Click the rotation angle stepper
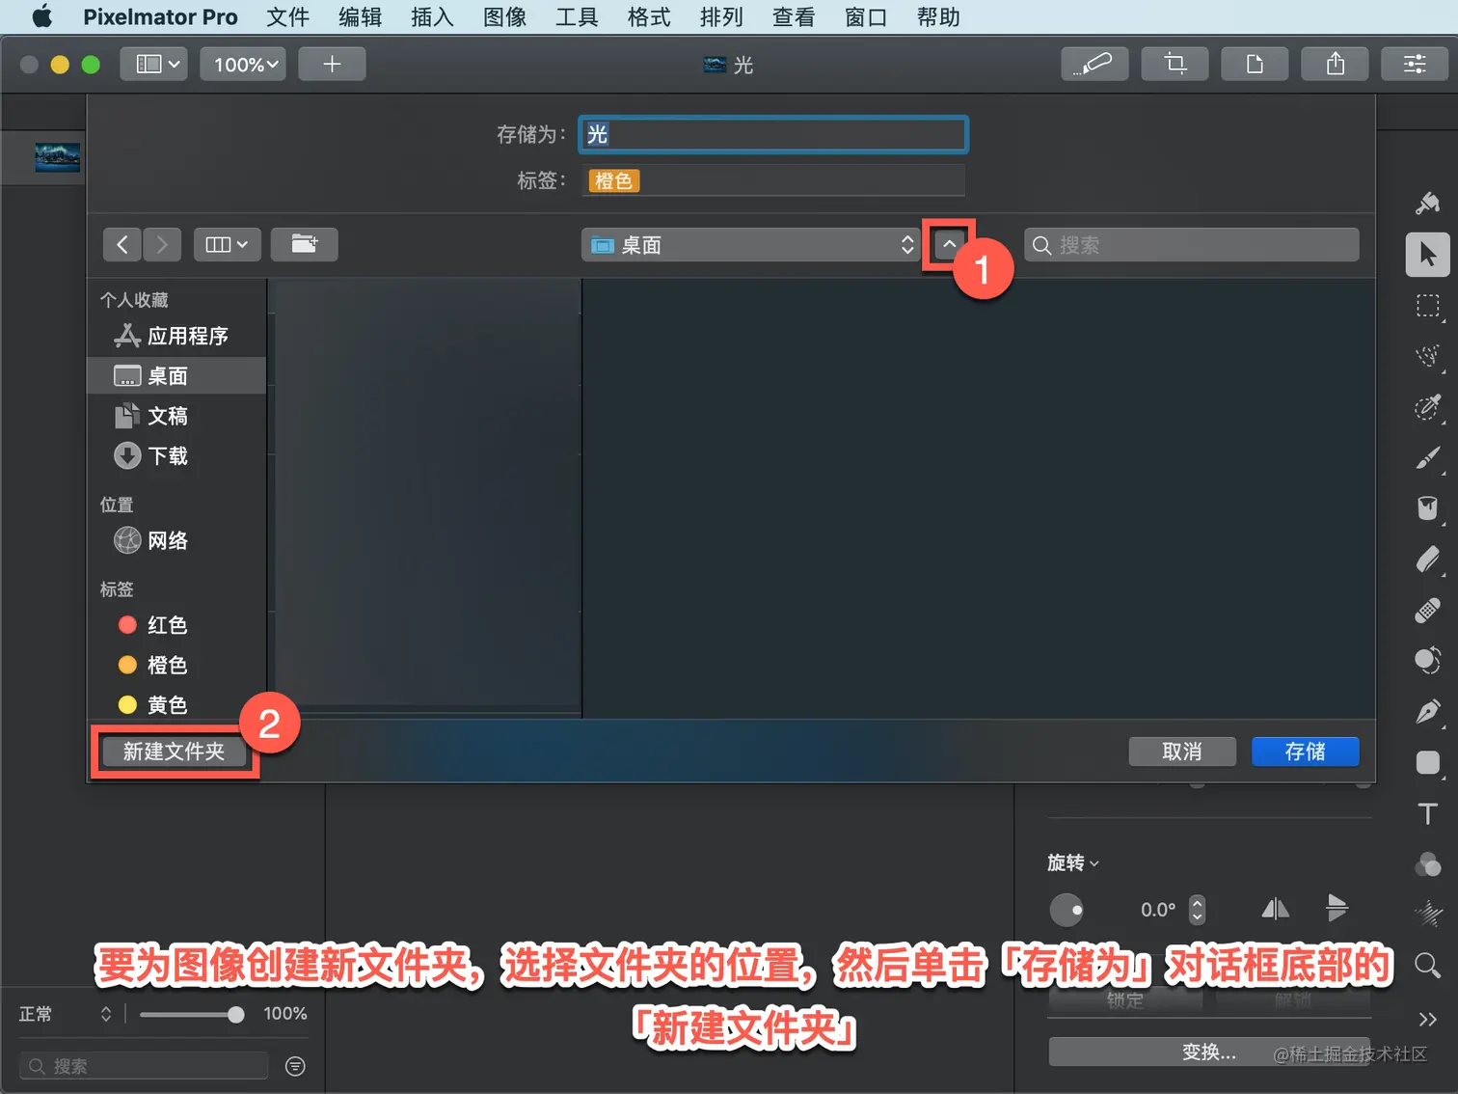1458x1094 pixels. coord(1197,909)
